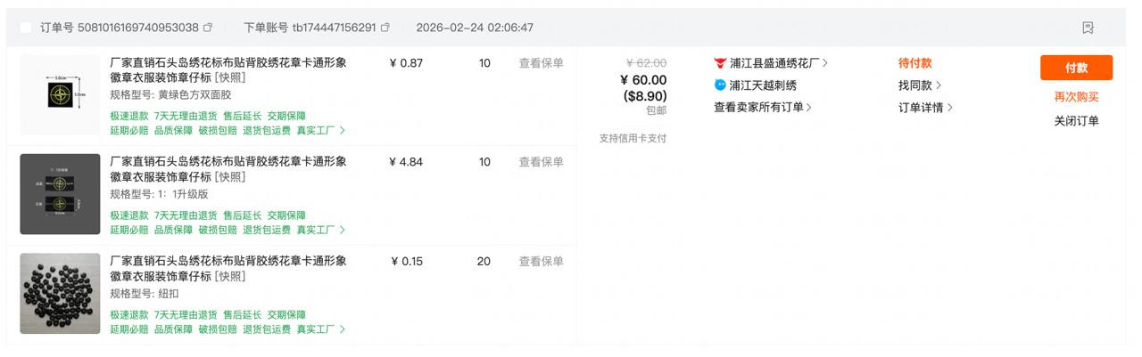Click 找同款 to find similar items

[919, 85]
